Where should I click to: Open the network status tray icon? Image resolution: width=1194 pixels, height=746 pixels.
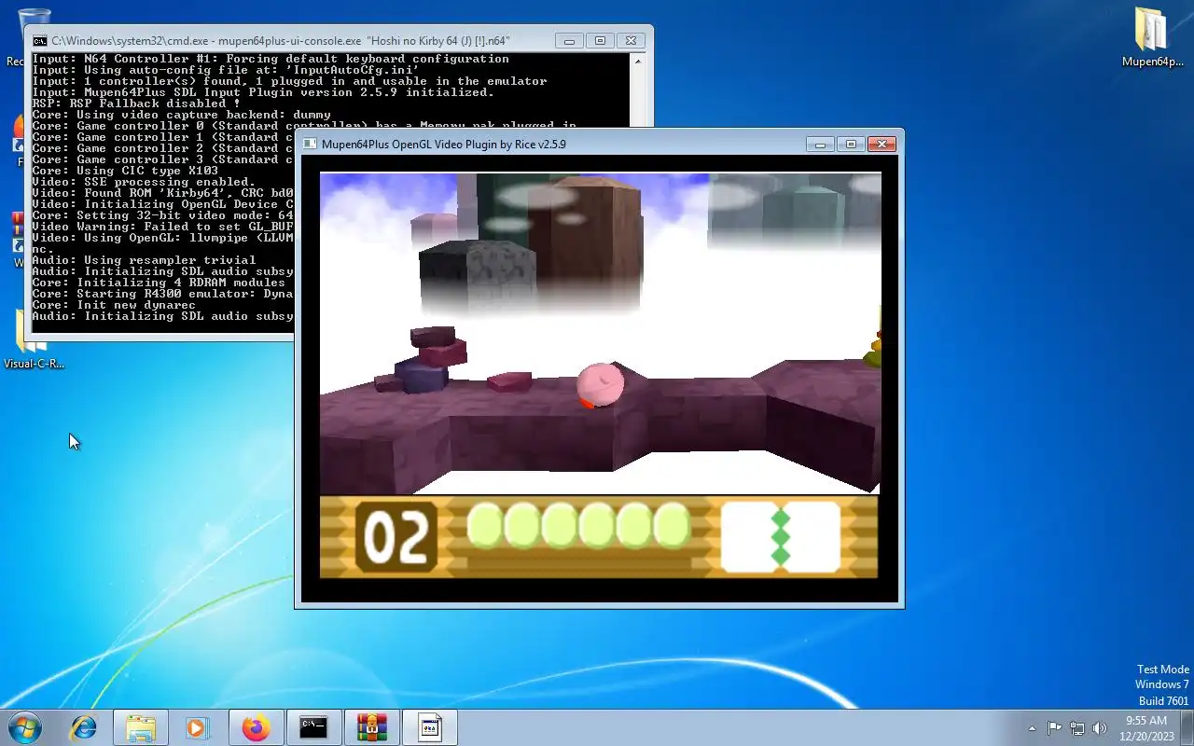coord(1077,728)
